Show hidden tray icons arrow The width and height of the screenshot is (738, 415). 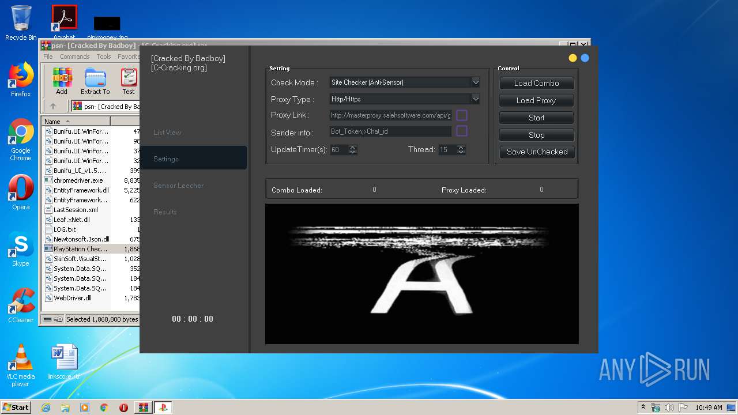click(x=643, y=408)
